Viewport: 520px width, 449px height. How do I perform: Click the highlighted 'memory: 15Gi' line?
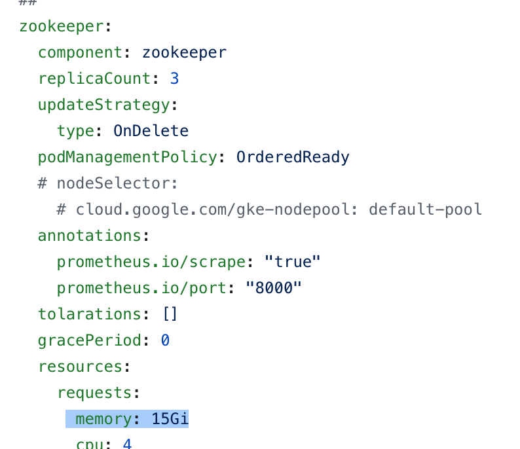point(127,419)
